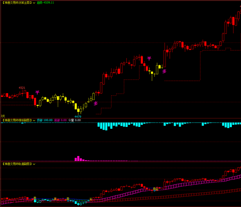
Task: Select the 趋势 4539.11 value label
Action: (45, 2)
